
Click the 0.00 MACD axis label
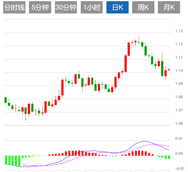click(x=179, y=154)
